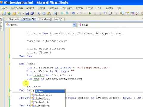The height and width of the screenshot is (107, 143).
Task: Click the Step Into icon
Action: (105, 13)
